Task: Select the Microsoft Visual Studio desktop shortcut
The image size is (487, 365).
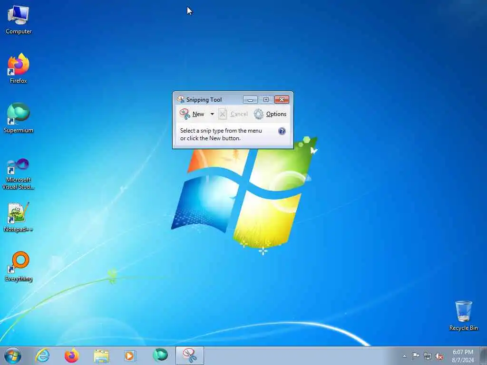Action: click(19, 174)
